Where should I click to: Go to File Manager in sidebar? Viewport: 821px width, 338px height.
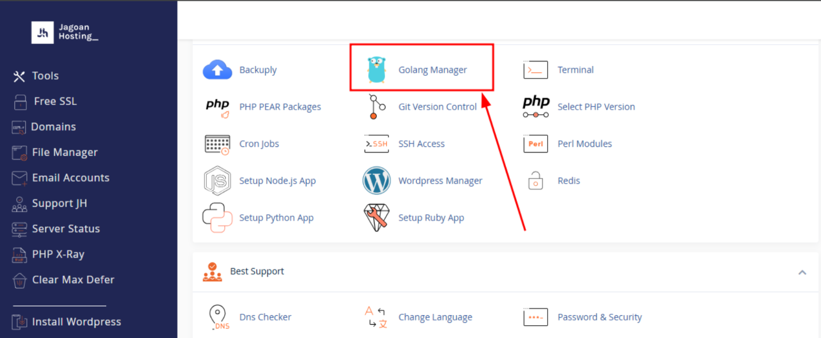click(x=64, y=152)
